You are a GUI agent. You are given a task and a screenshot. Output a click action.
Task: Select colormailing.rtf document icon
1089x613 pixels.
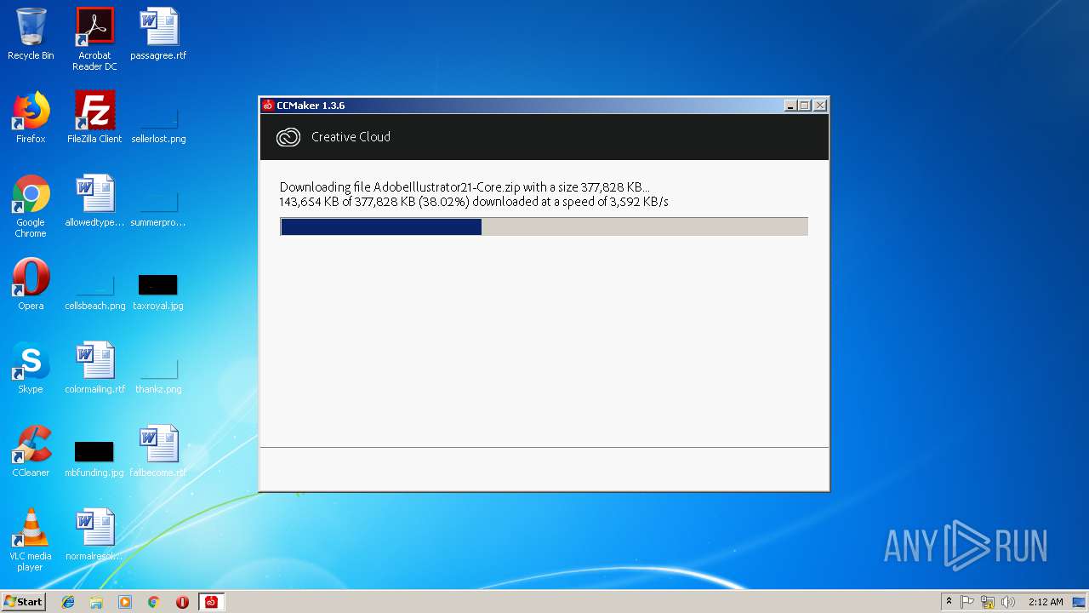pyautogui.click(x=94, y=368)
